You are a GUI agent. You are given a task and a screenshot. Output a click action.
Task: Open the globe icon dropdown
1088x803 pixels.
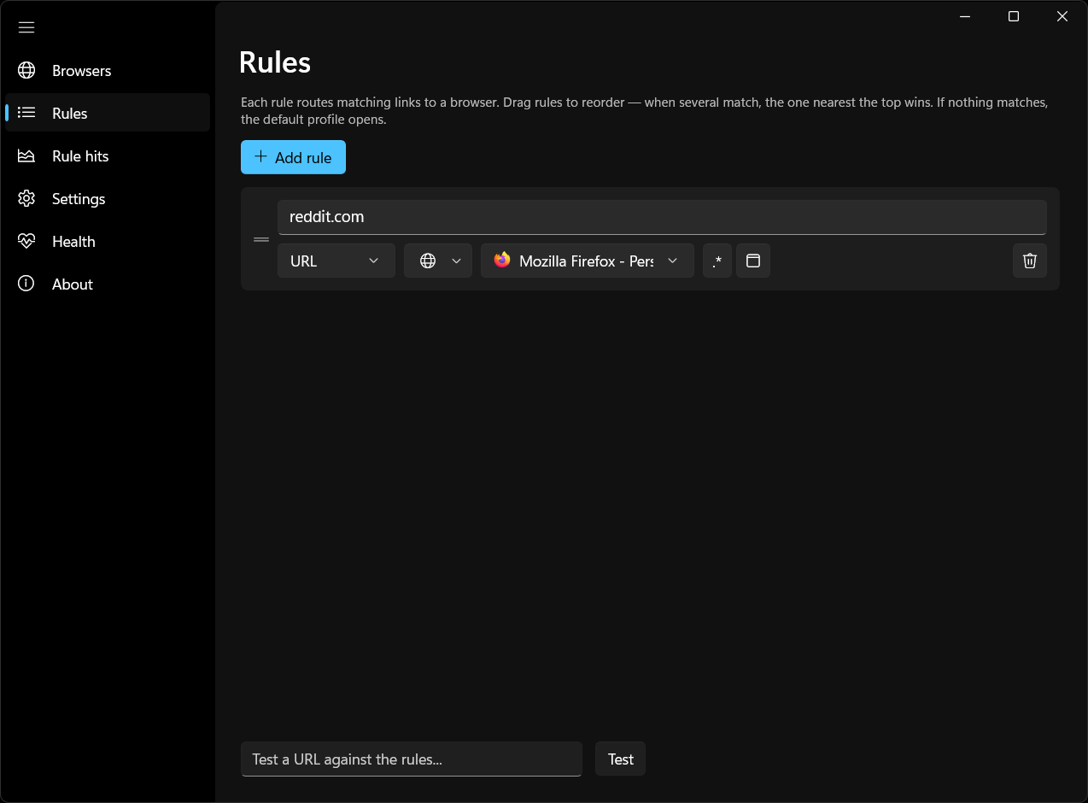[438, 261]
